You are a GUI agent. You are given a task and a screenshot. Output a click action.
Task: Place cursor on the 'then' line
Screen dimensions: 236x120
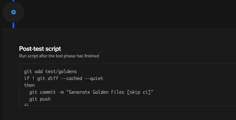tap(29, 85)
